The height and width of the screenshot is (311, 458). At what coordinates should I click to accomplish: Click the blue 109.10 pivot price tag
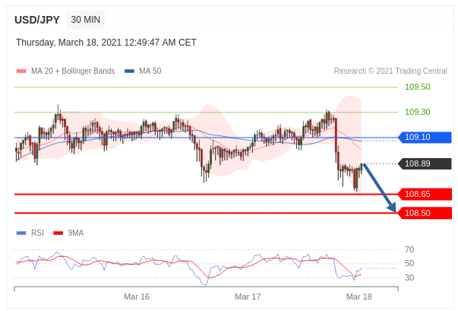click(425, 137)
